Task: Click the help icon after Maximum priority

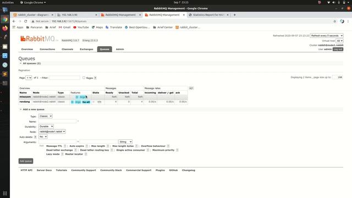Action: pyautogui.click(x=177, y=150)
